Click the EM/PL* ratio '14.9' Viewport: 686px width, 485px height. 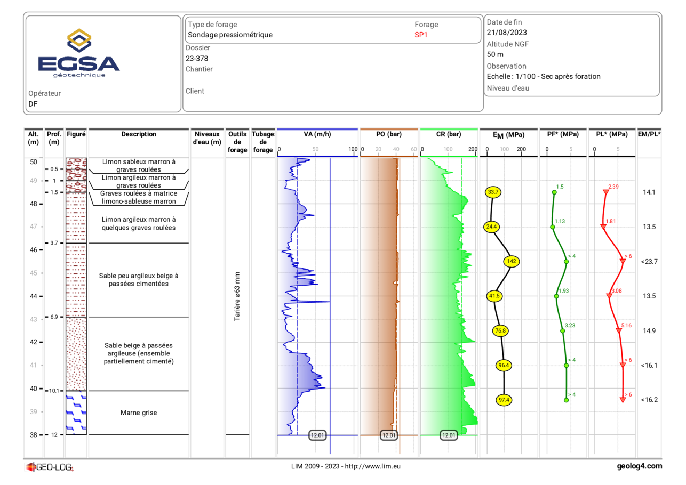pos(649,330)
